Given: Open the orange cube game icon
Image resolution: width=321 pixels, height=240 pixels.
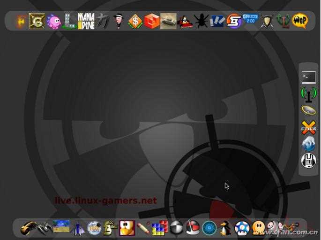Looking at the screenshot, I should [152, 21].
